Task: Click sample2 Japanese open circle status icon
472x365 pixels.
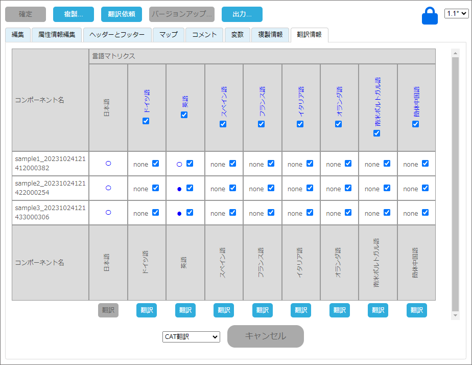Action: coord(108,188)
